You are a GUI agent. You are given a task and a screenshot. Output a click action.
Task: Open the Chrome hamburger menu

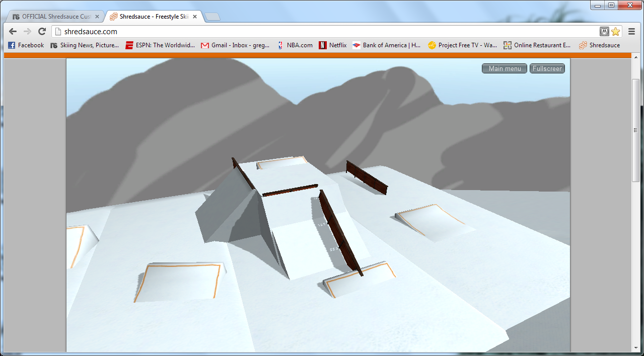click(631, 31)
